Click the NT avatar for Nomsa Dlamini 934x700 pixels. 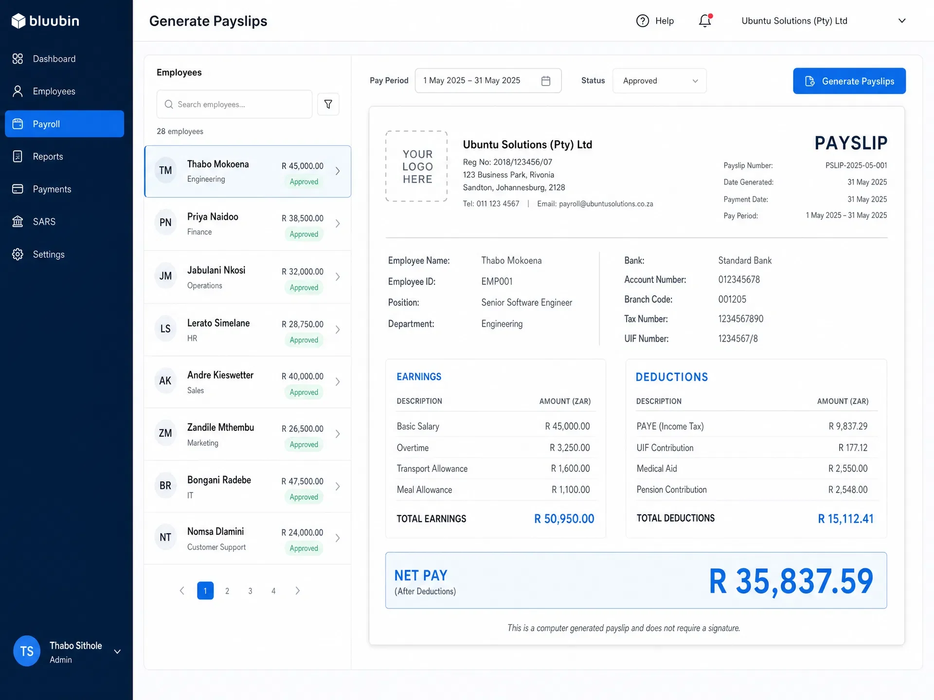coord(165,538)
